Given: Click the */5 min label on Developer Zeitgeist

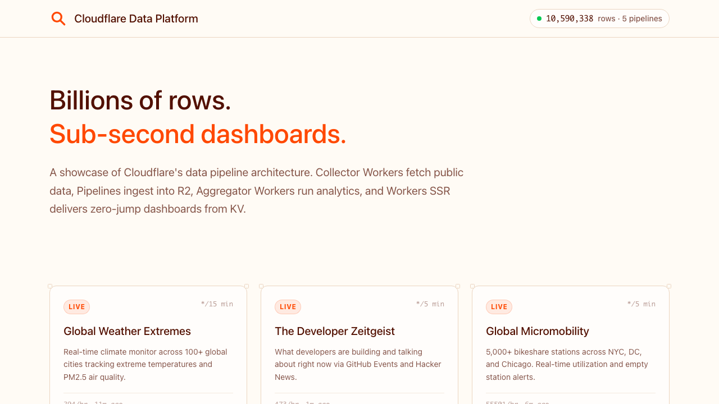Looking at the screenshot, I should pyautogui.click(x=430, y=304).
